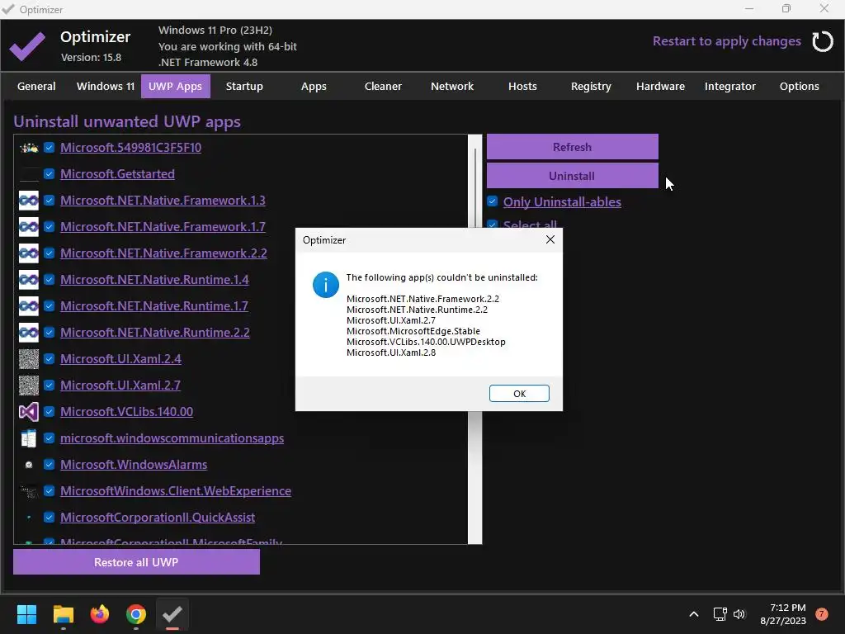Screen dimensions: 845x634
Task: Open the Hardware tab
Action: click(x=661, y=86)
